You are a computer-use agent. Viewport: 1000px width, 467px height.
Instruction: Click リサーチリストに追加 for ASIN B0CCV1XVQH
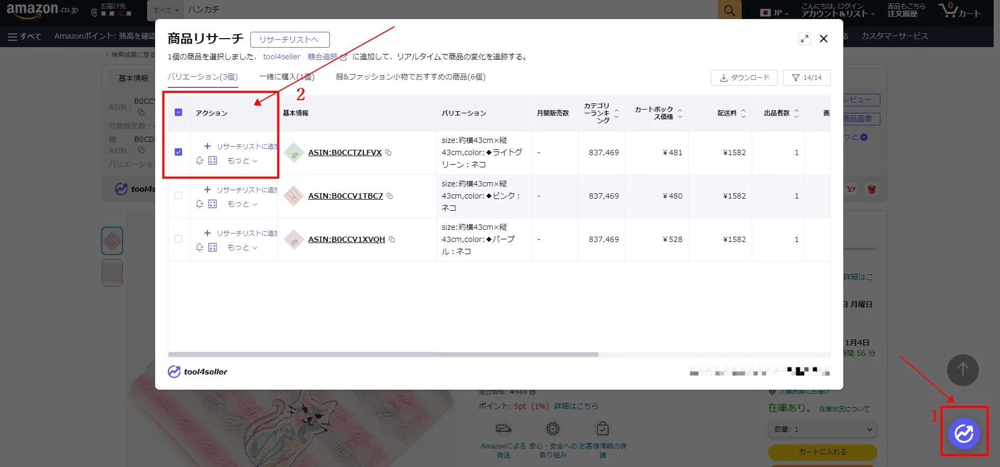click(247, 233)
